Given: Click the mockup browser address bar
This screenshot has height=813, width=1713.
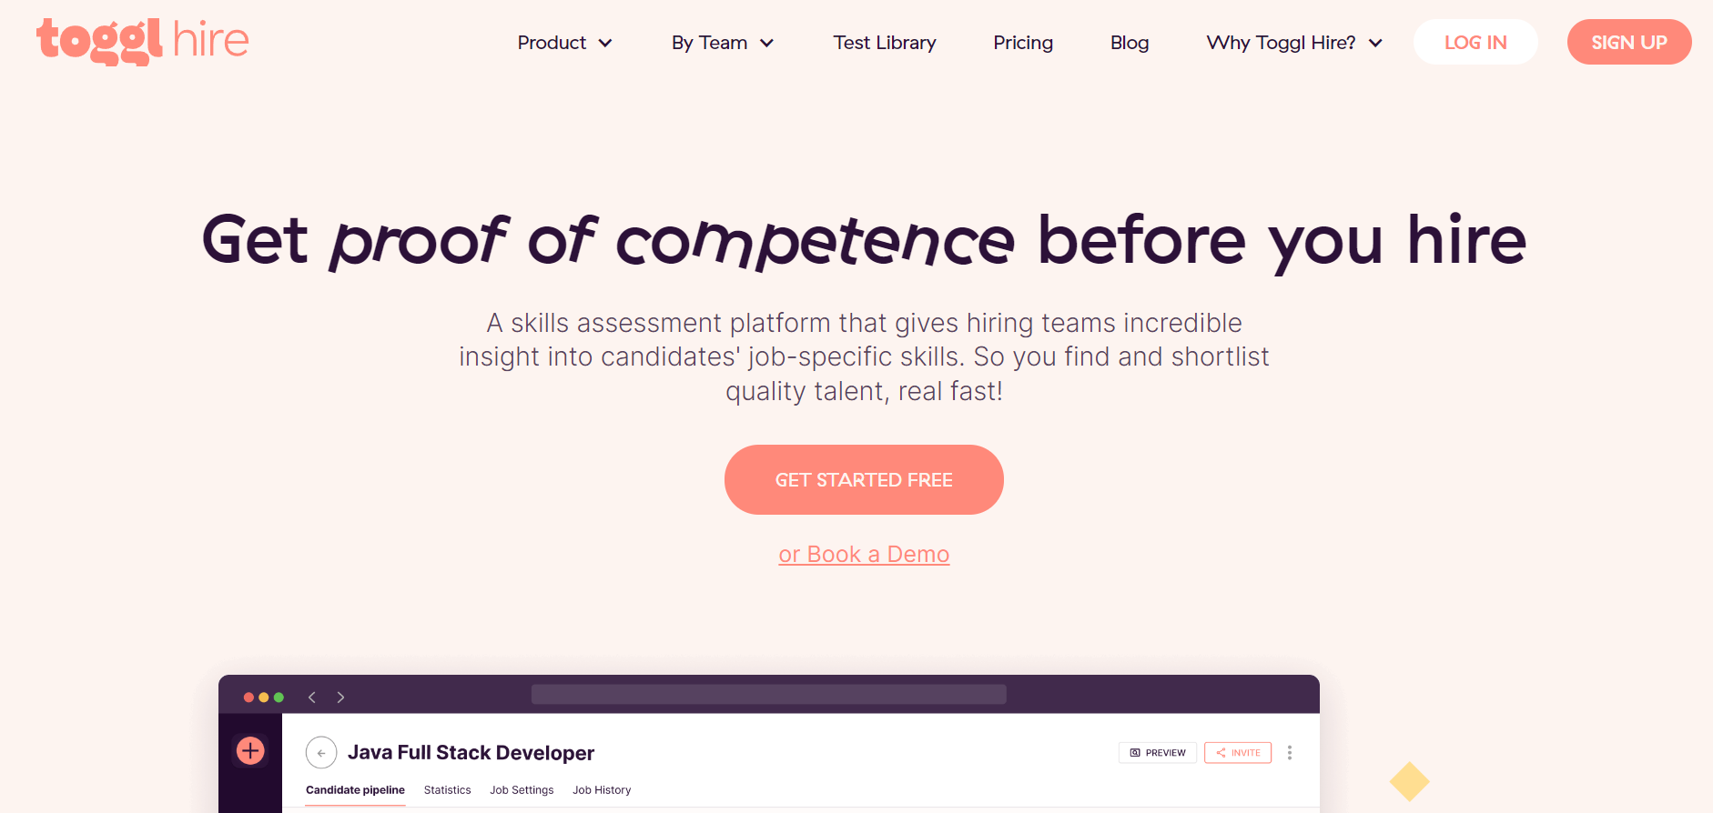Looking at the screenshot, I should 769,695.
